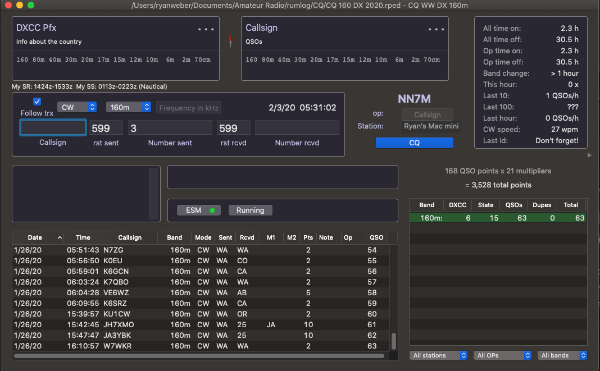Expand the All stations filter dropdown
The height and width of the screenshot is (371, 600).
pyautogui.click(x=439, y=355)
